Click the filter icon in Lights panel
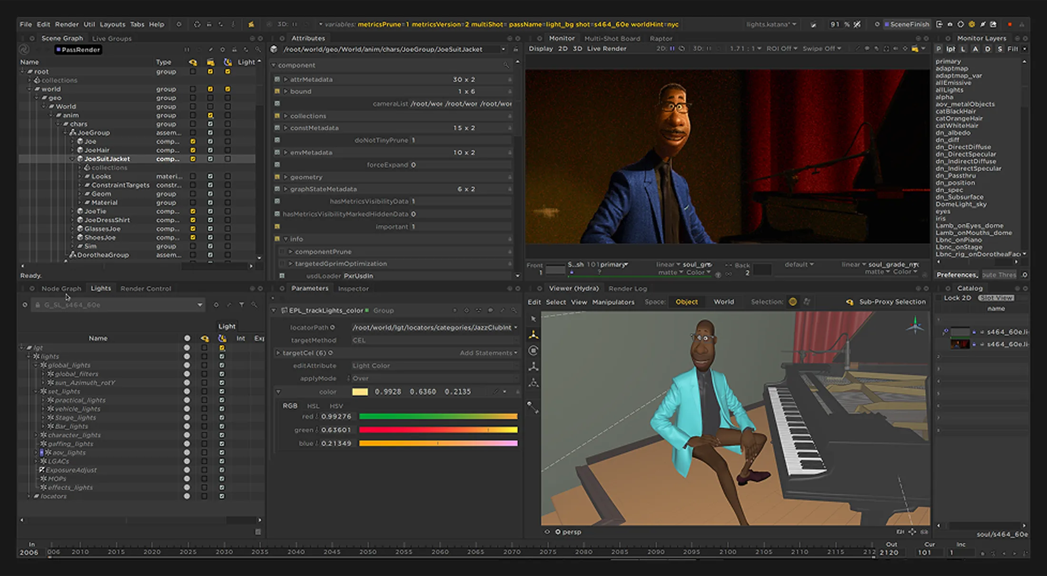 coord(241,305)
